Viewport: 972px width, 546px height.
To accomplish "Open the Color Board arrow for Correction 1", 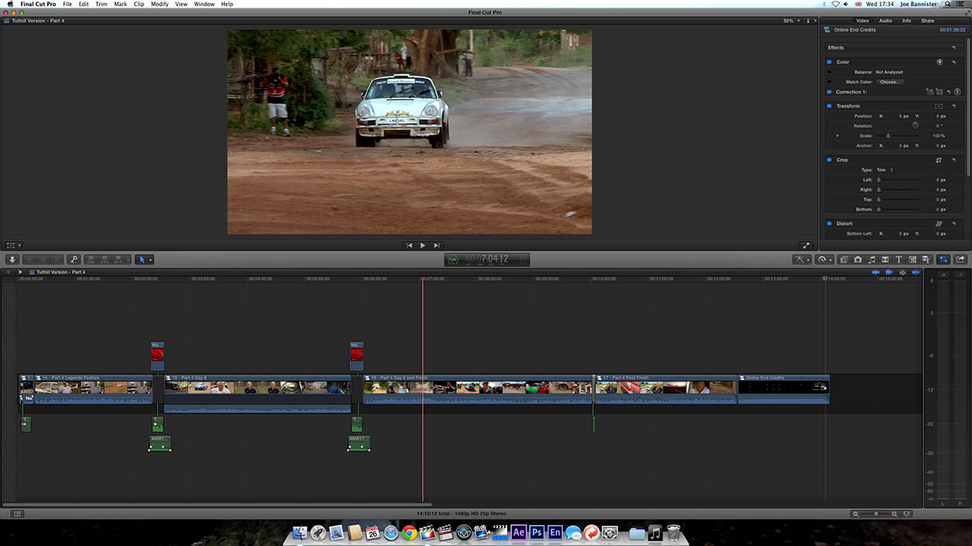I will pyautogui.click(x=957, y=92).
